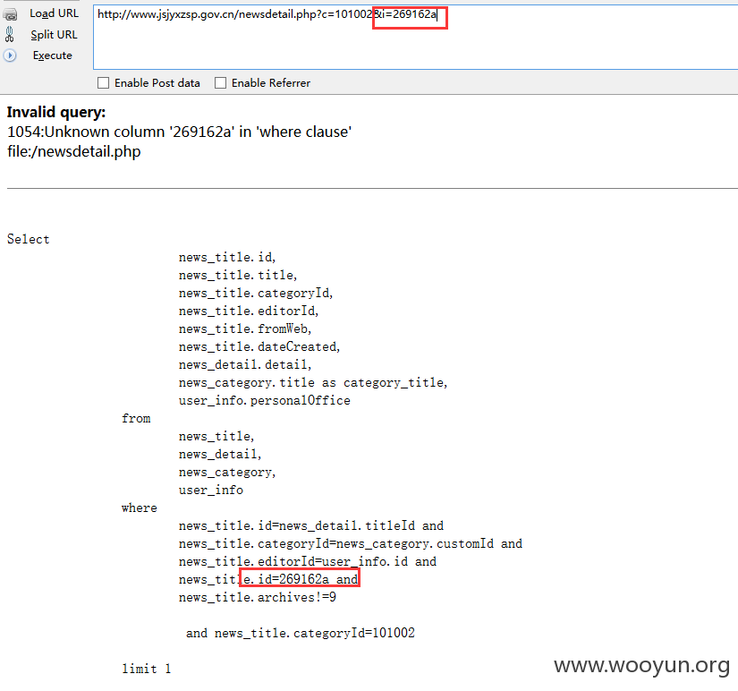This screenshot has height=691, width=738.
Task: Click the 'Select' keyword text
Action: pyautogui.click(x=29, y=239)
